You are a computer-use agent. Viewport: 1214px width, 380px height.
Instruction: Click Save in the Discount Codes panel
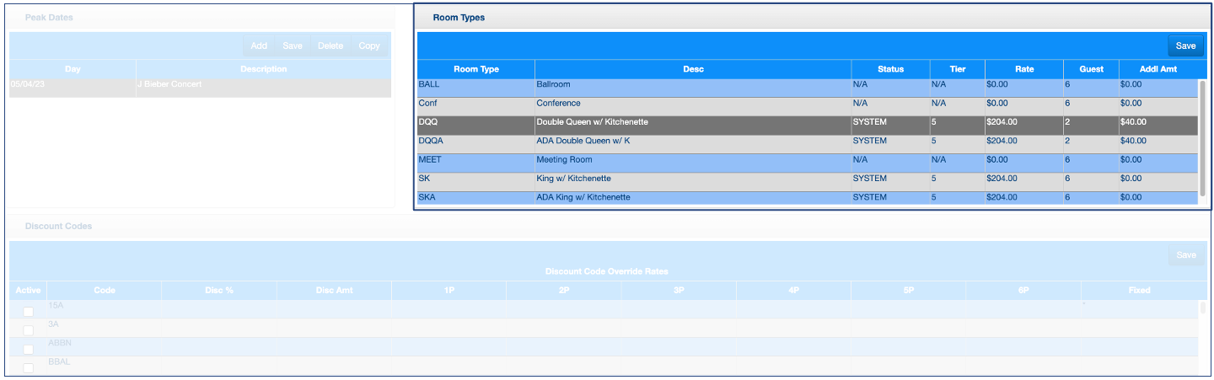(1185, 255)
